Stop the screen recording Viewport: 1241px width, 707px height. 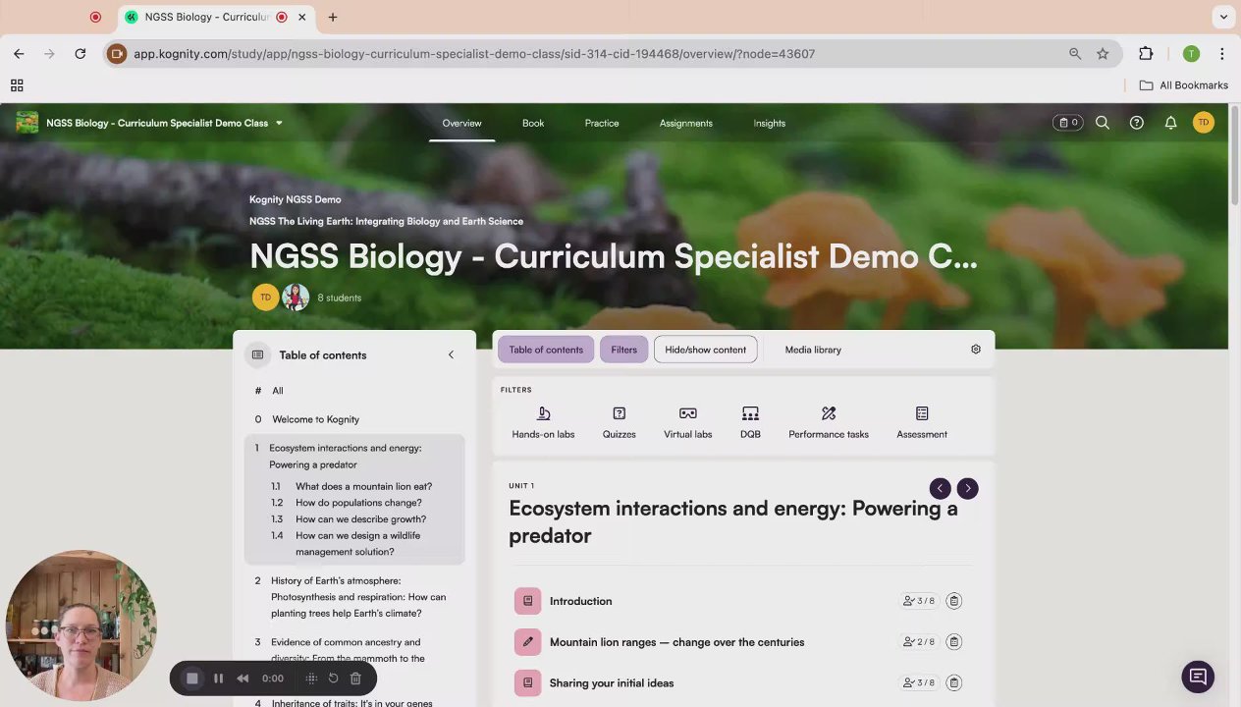(x=192, y=679)
